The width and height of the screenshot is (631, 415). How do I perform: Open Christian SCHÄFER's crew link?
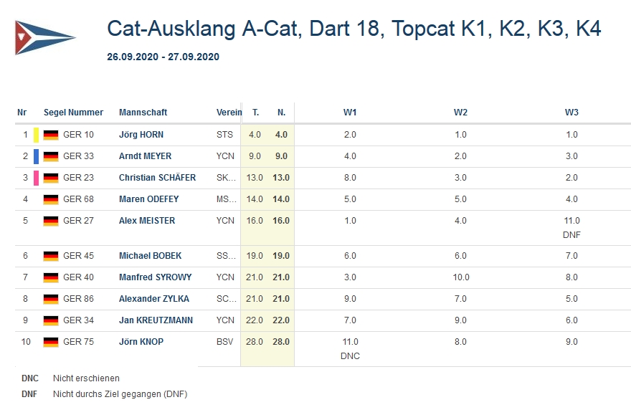click(157, 178)
